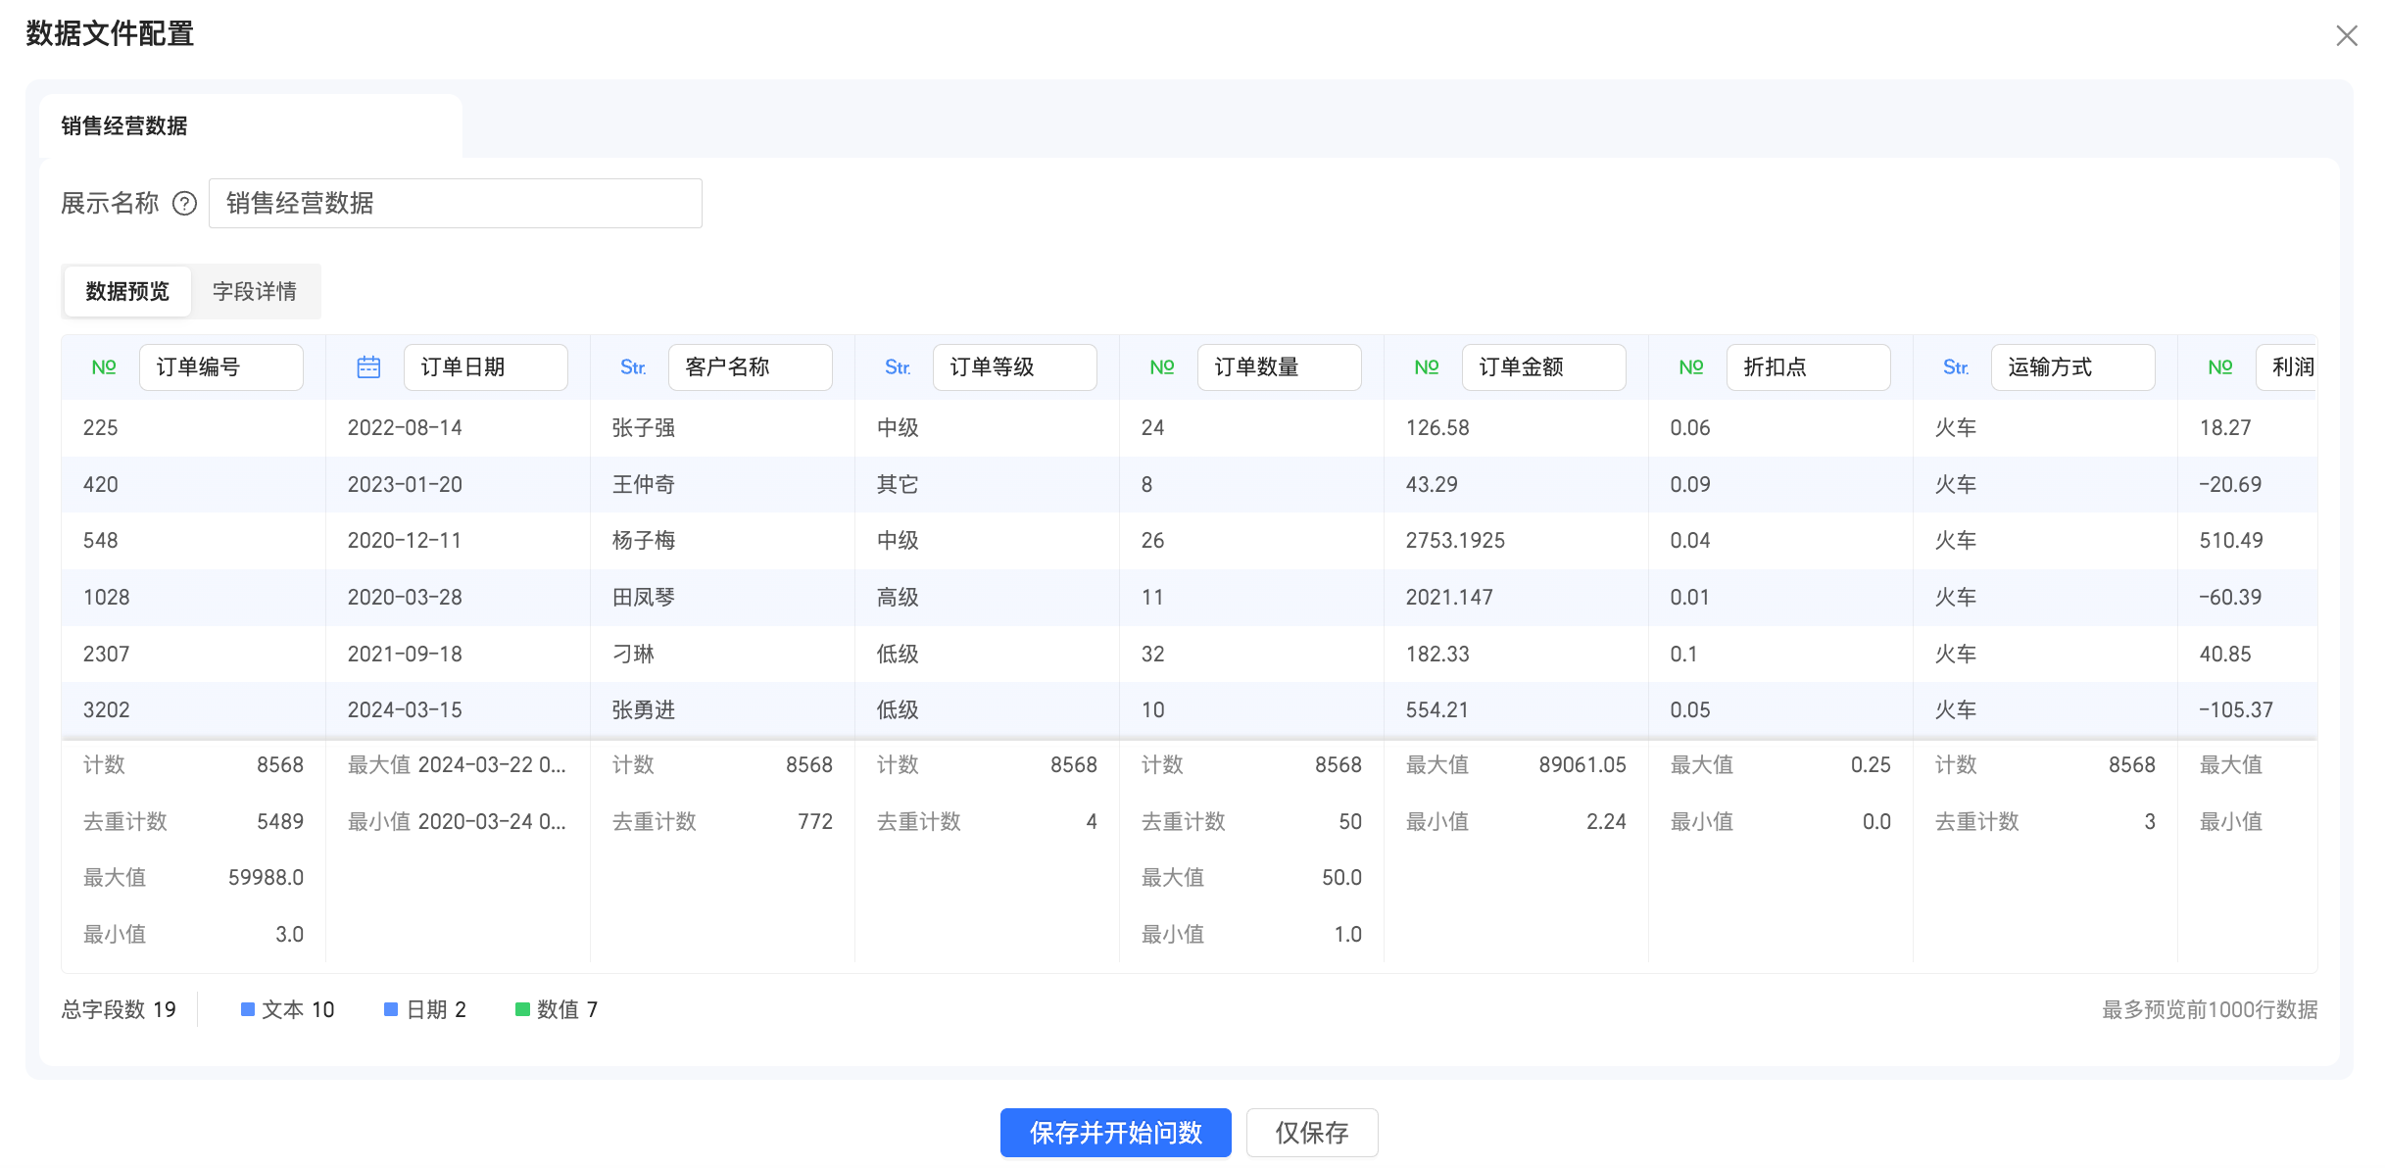Image resolution: width=2385 pixels, height=1168 pixels.
Task: Click 最多预览前1000行数据 note
Action: (x=2210, y=1009)
